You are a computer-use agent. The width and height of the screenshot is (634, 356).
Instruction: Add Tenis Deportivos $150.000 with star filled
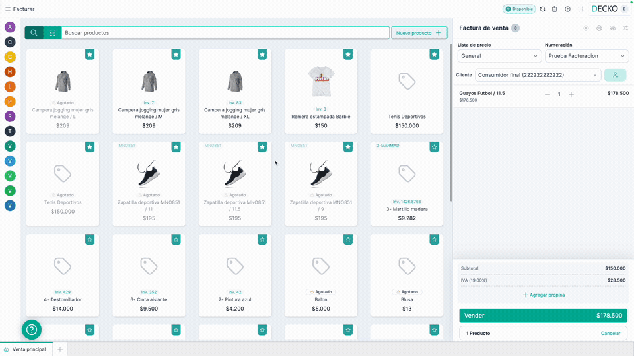tap(407, 92)
